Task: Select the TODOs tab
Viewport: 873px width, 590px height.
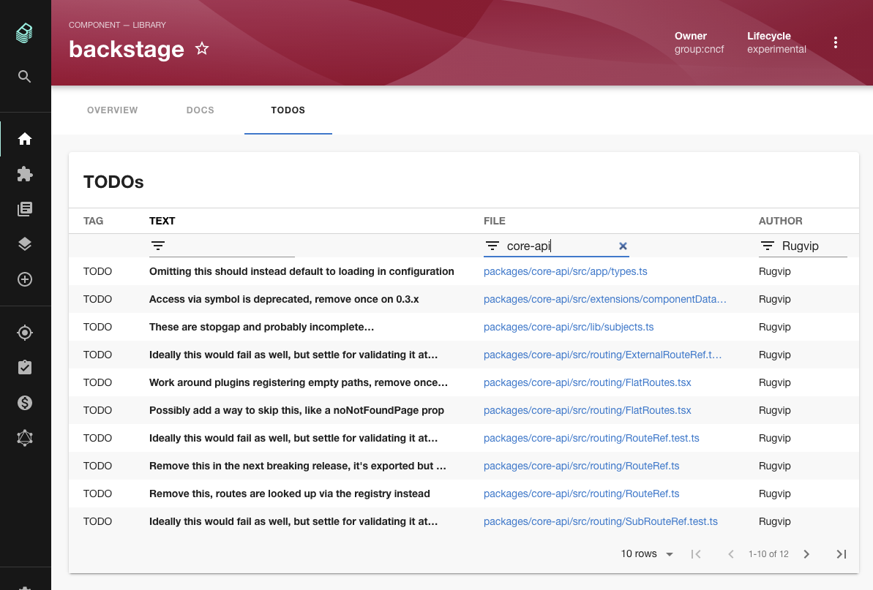Action: [288, 110]
